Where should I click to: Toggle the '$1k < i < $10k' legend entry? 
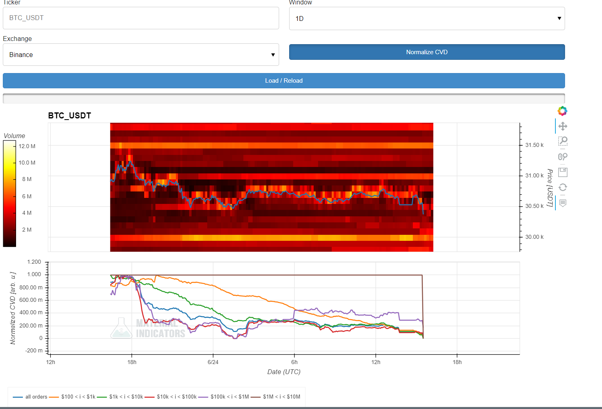pos(120,397)
